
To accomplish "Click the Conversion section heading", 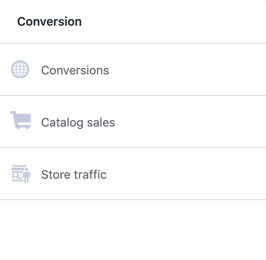I will (x=49, y=21).
